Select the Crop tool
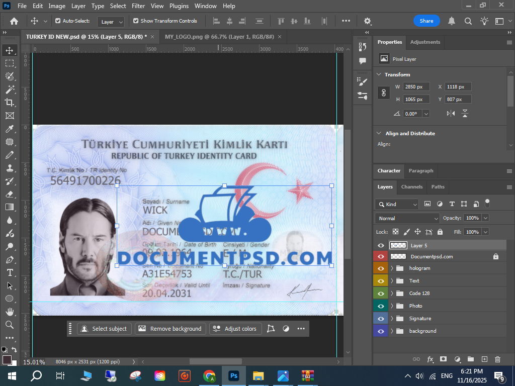515x386 pixels. click(10, 102)
